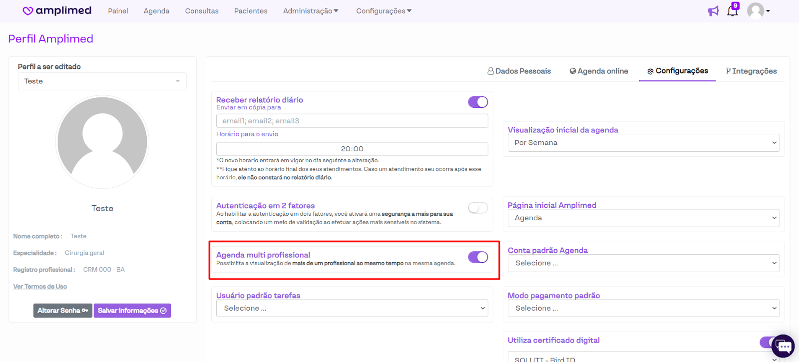Switch to the Dados Pessoais tab
This screenshot has height=362, width=799.
point(519,71)
